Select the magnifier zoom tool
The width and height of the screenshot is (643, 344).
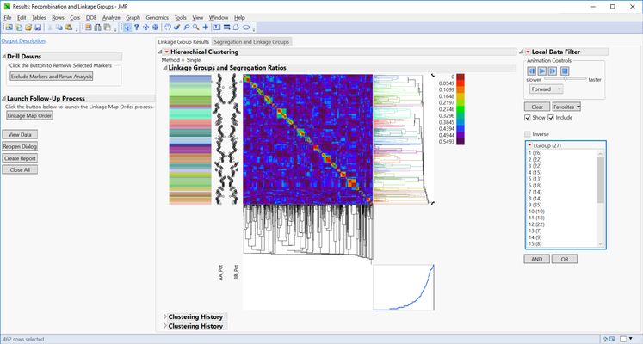click(x=197, y=28)
